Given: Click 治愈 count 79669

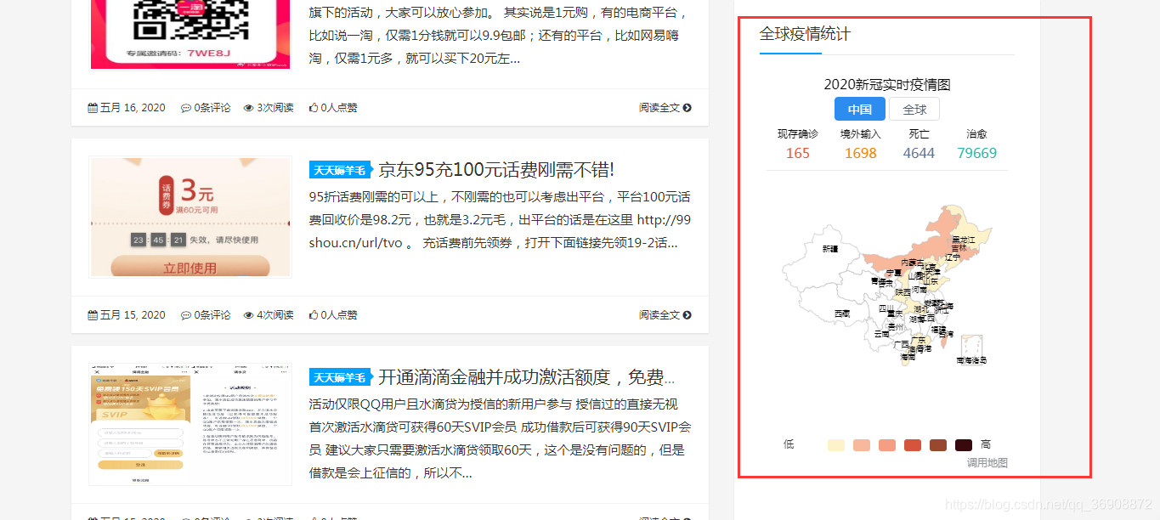Looking at the screenshot, I should pyautogui.click(x=976, y=153).
